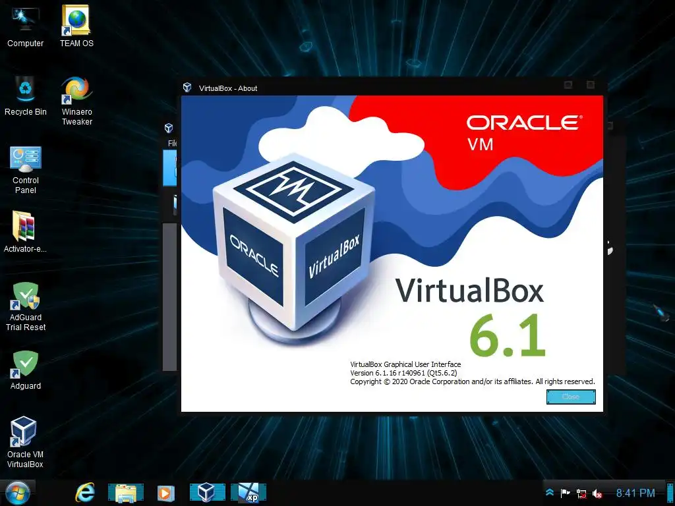Switch to the XP virtual machine taskbar button

[249, 493]
